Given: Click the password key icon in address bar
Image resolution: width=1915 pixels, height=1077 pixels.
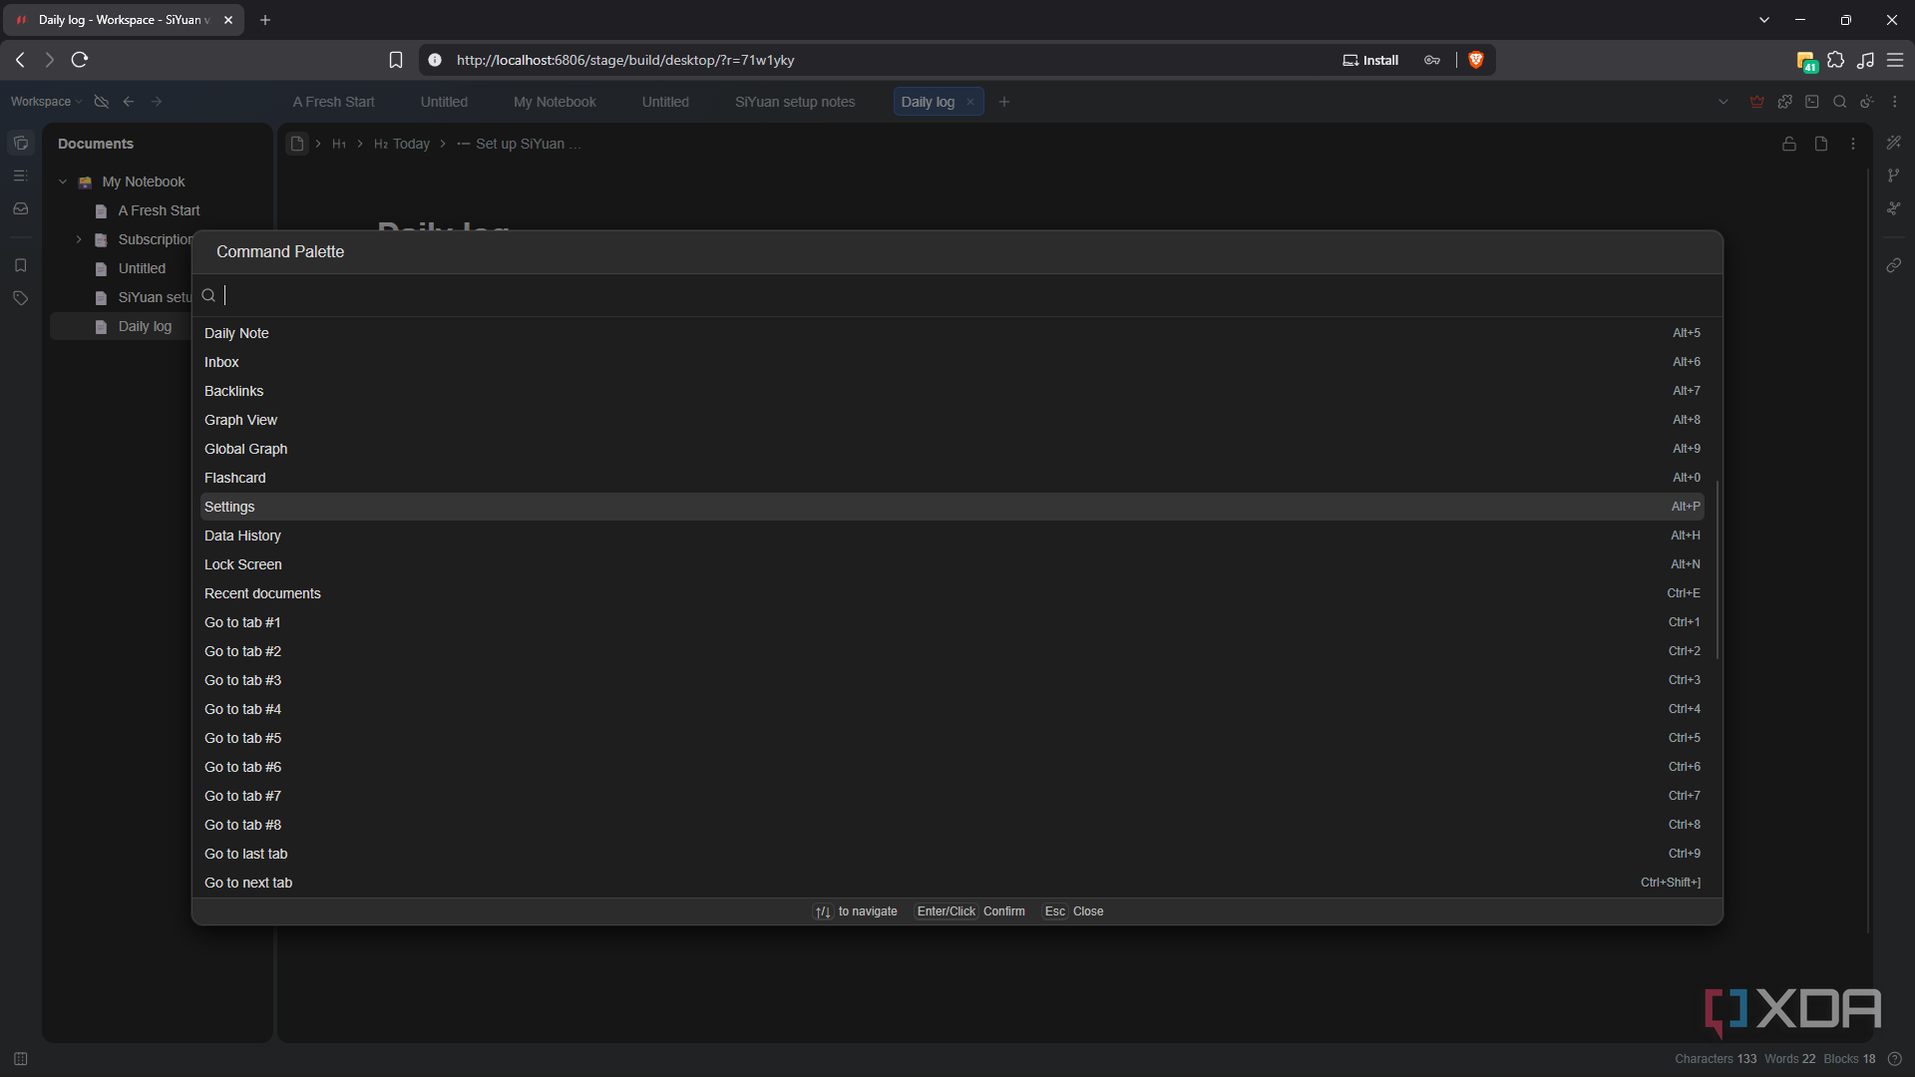Looking at the screenshot, I should click(1432, 60).
